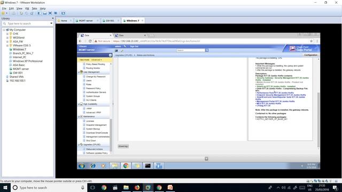The image size is (342, 192).
Task: Click the Library search field
Action: [x=28, y=23]
